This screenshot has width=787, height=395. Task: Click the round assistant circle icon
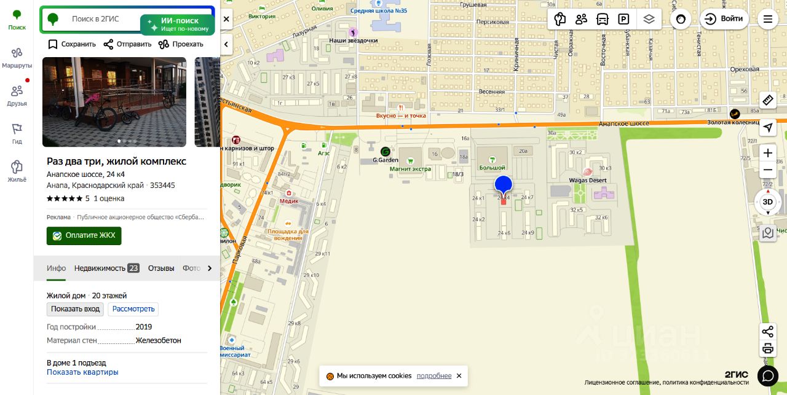(x=681, y=19)
